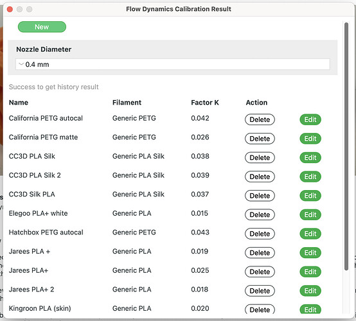Edit the CC3D PLA Silk 2 entry
Viewport: 356px width, 321px height.
(x=310, y=177)
